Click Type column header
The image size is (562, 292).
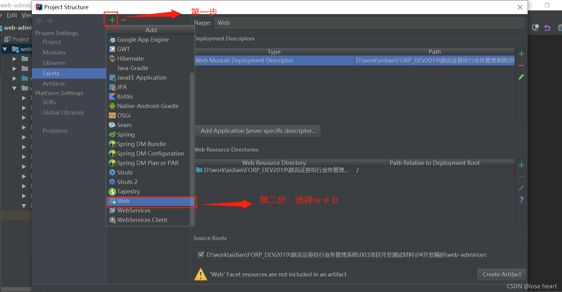coord(274,52)
